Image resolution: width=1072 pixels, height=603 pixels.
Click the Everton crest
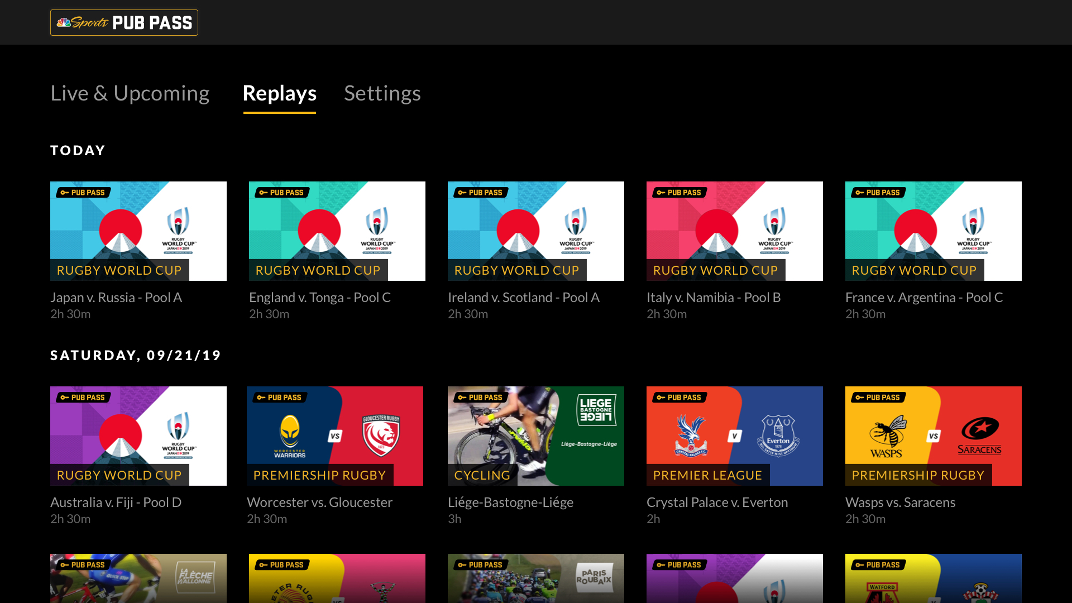pos(778,435)
